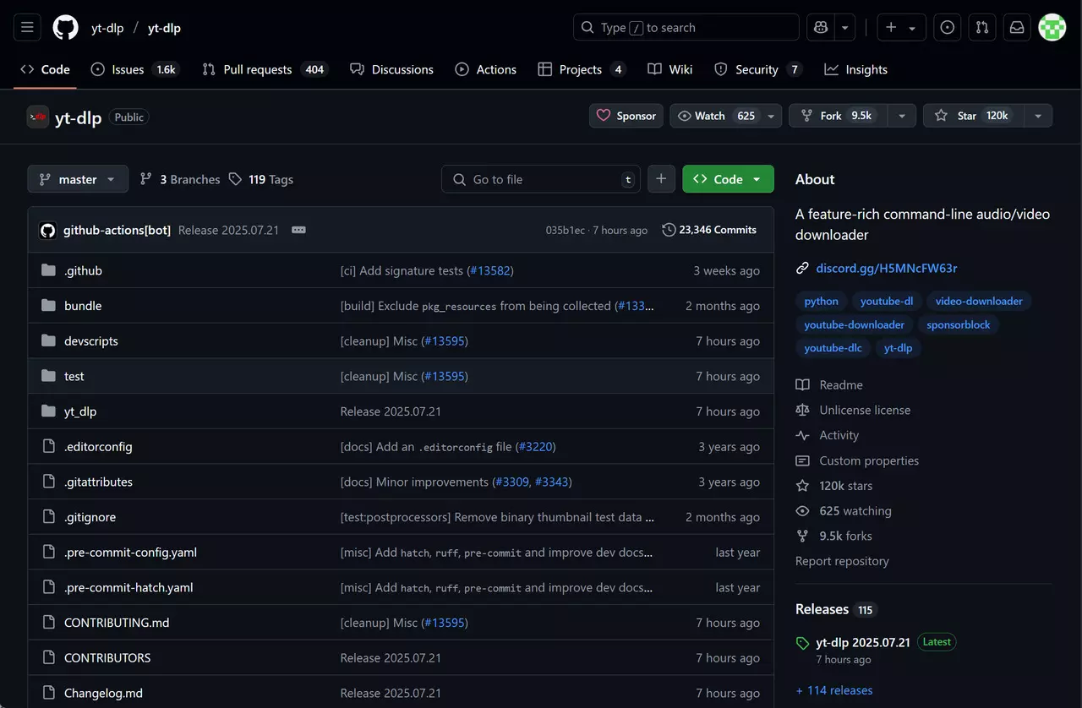The image size is (1082, 708).
Task: Open the Issues shortcut icon in header
Action: (947, 27)
